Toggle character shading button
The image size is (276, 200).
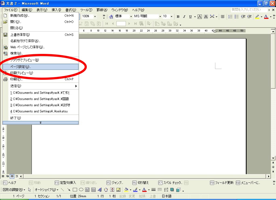(206, 16)
